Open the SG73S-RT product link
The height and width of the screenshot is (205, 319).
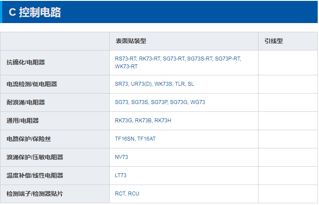(200, 59)
